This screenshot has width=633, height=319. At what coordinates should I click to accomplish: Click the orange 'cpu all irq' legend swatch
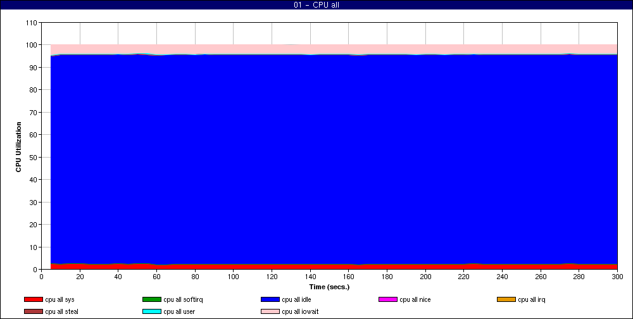(506, 299)
